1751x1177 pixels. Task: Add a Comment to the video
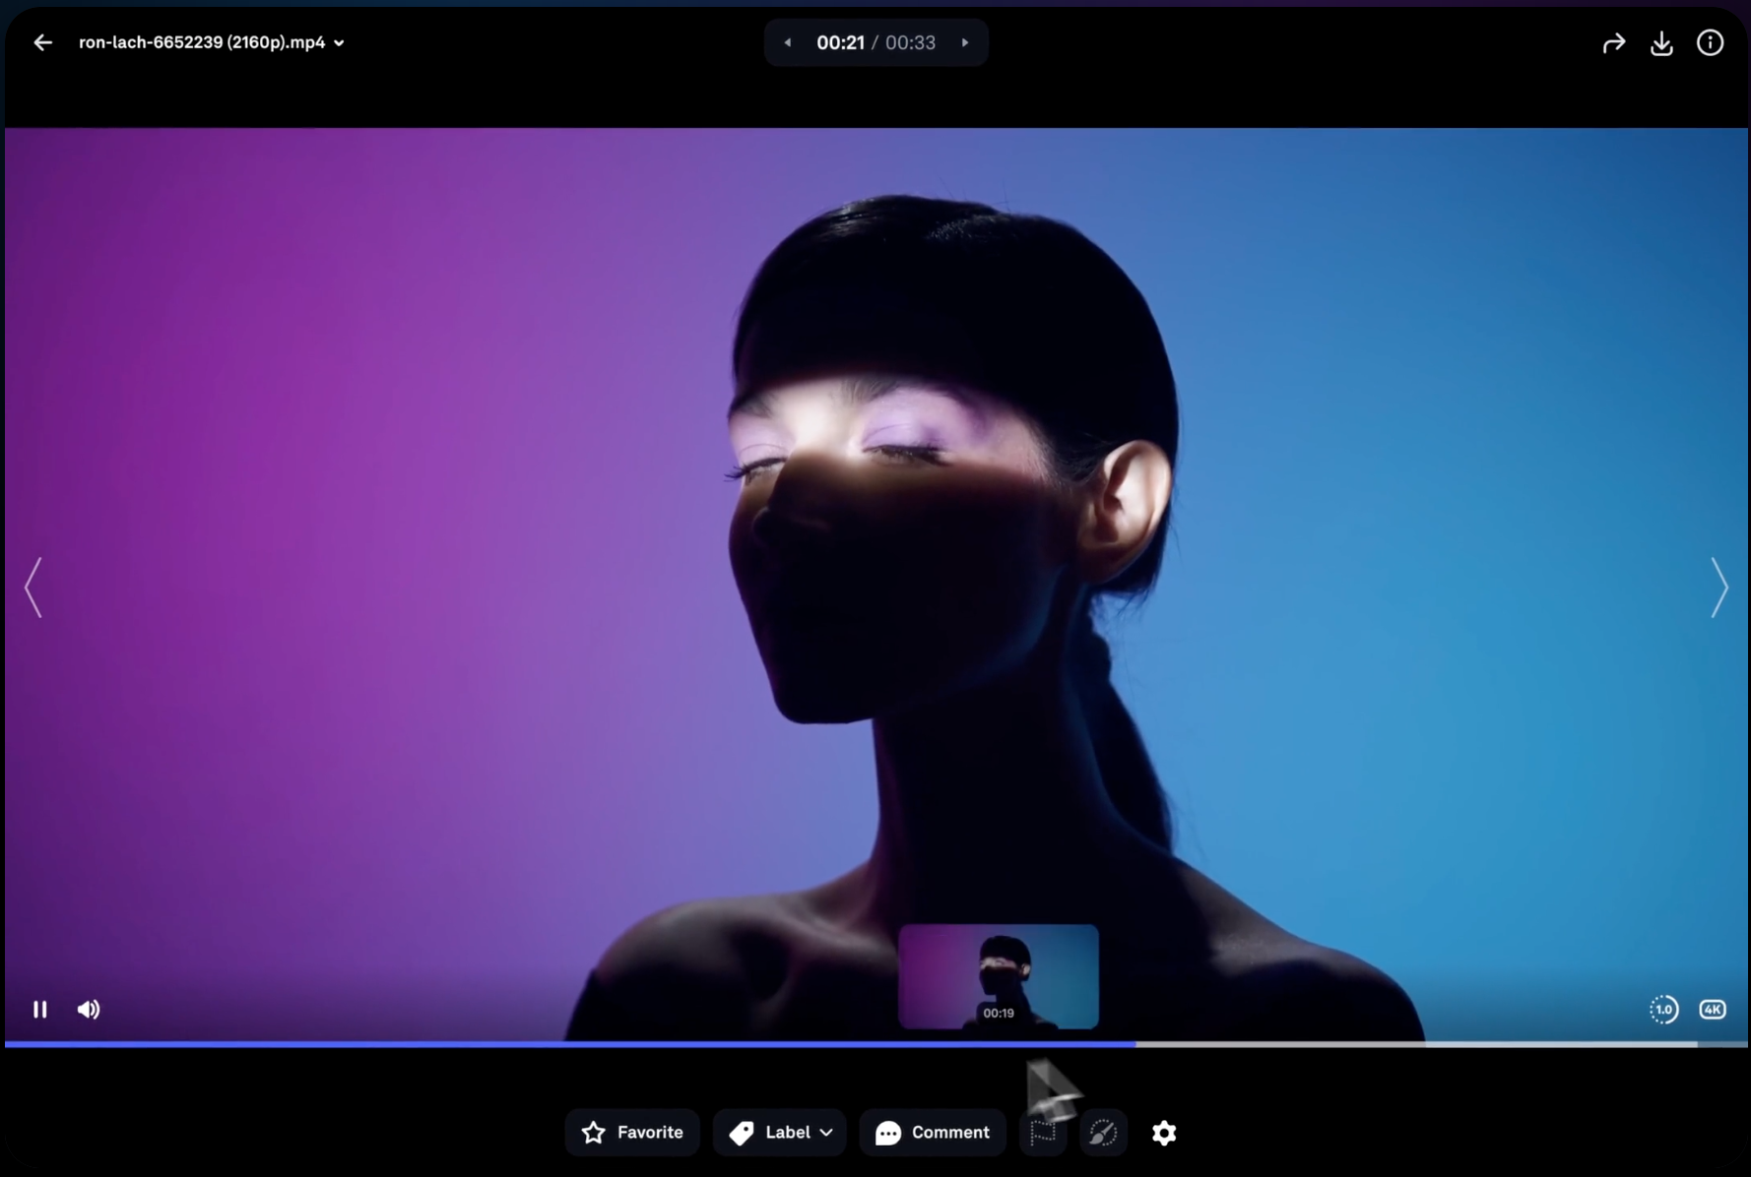click(x=932, y=1133)
